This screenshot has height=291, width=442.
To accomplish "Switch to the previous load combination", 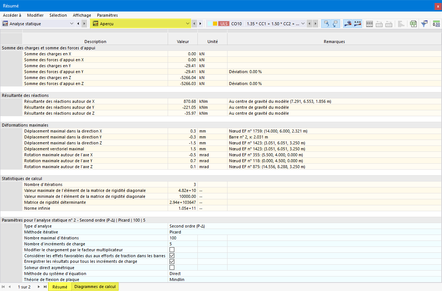I will click(310, 24).
